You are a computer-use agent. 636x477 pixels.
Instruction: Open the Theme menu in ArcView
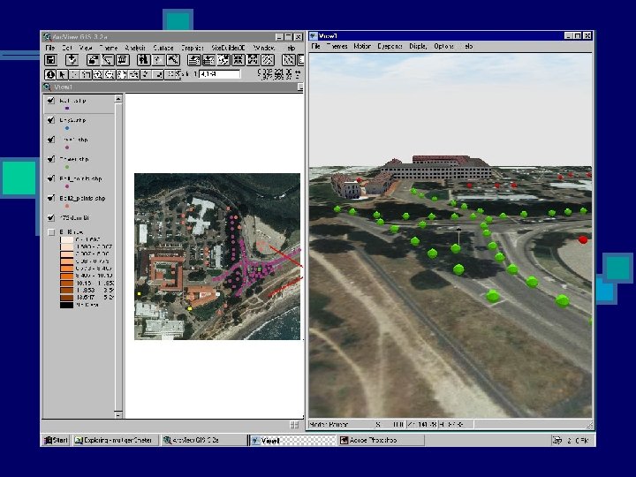tap(109, 47)
